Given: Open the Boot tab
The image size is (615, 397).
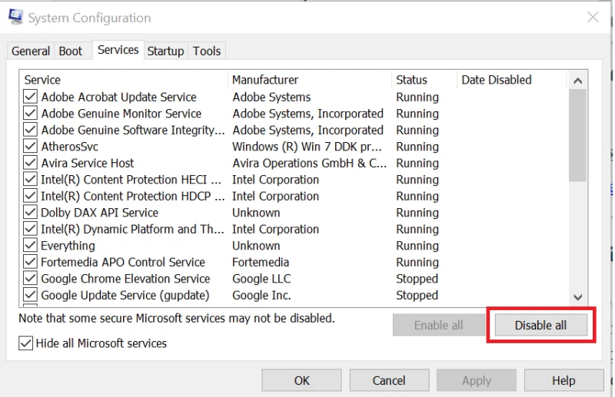Looking at the screenshot, I should click(x=70, y=51).
